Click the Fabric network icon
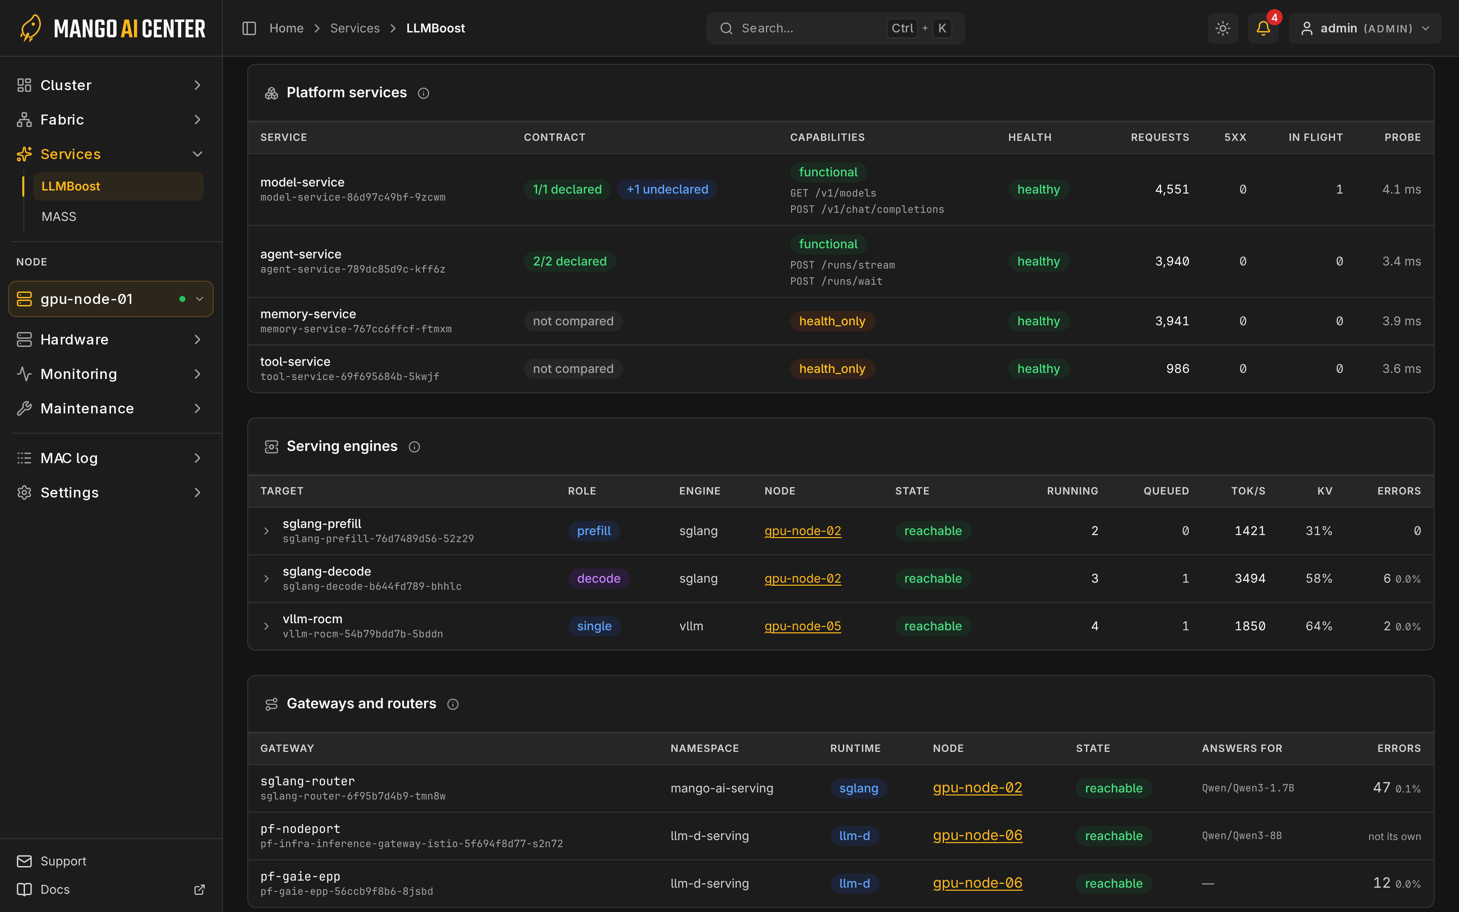 pos(24,120)
